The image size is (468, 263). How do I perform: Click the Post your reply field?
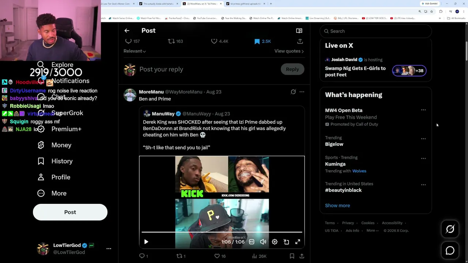[x=208, y=69]
